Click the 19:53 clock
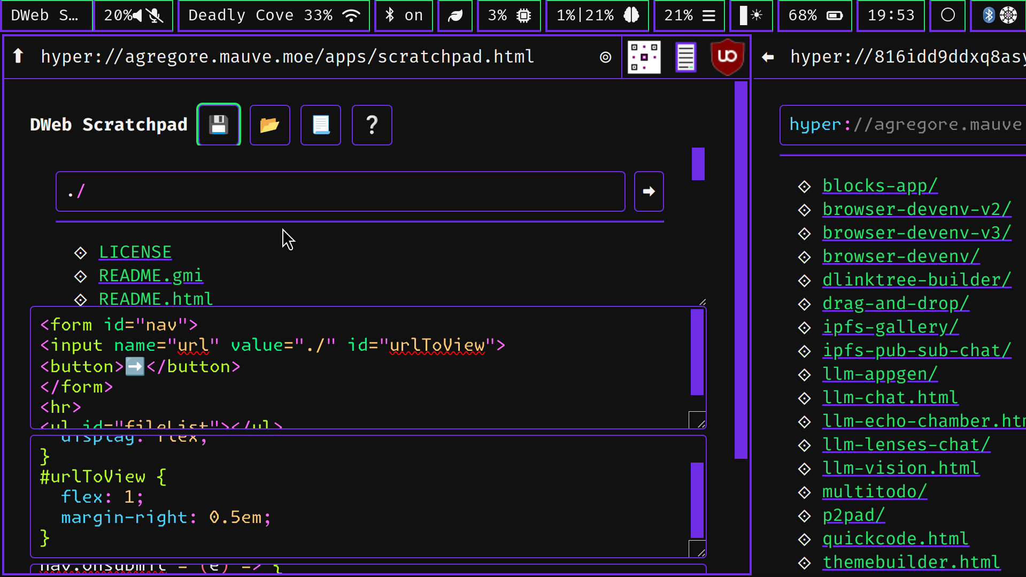The height and width of the screenshot is (577, 1026). coord(891,16)
